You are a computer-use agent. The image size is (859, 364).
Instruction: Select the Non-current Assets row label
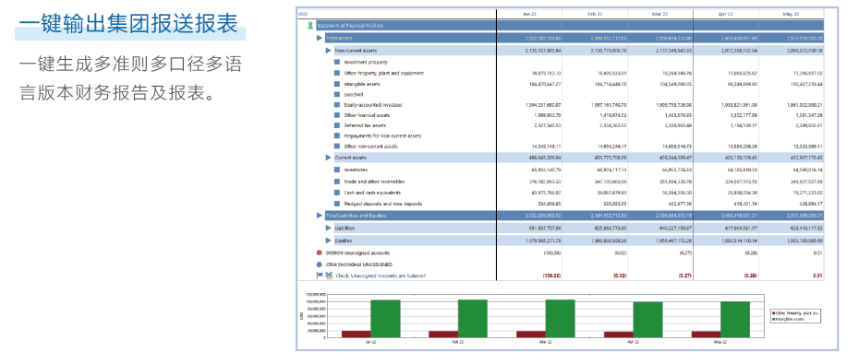coord(356,51)
